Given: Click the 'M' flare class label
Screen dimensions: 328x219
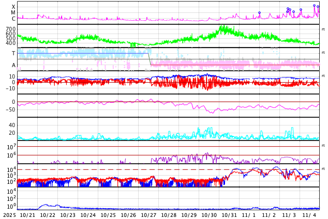Looking at the screenshot, I should click(13, 13).
